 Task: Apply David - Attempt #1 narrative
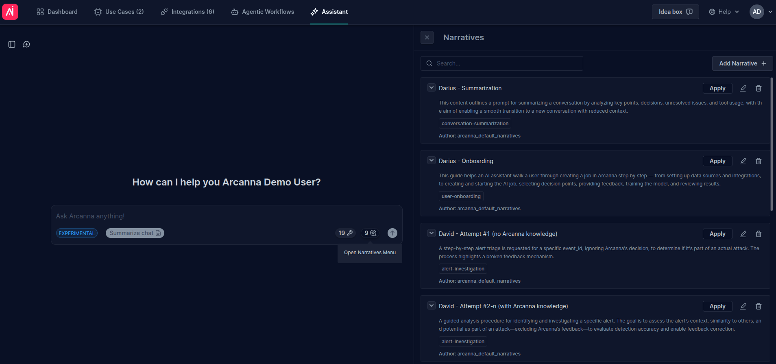[x=717, y=234]
